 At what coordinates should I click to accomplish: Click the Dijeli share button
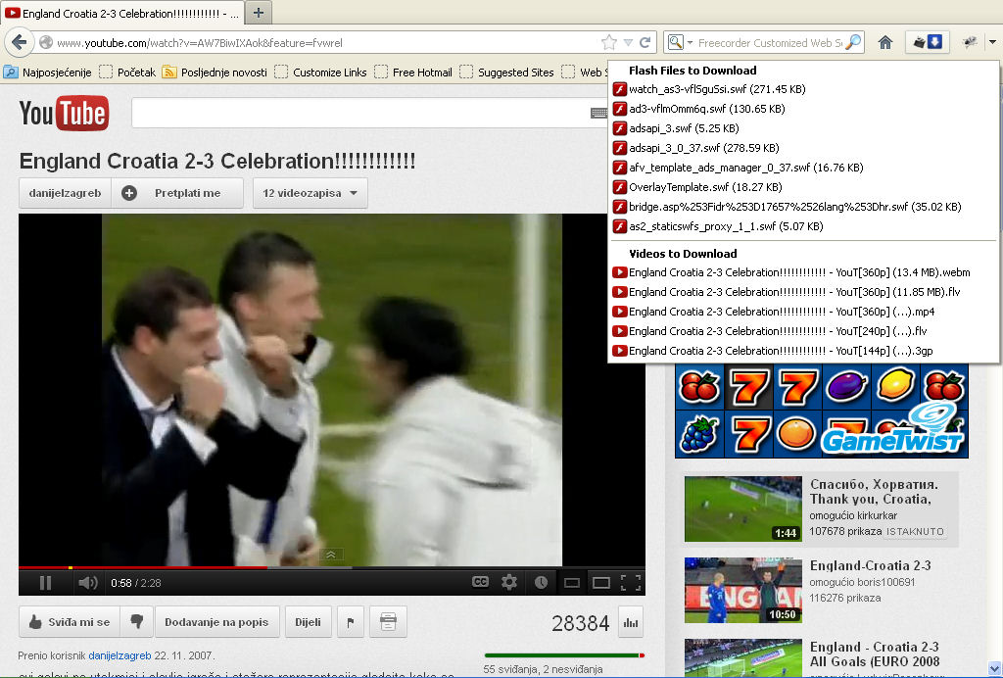click(309, 622)
